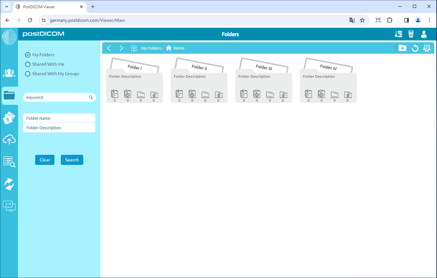The width and height of the screenshot is (437, 278).
Task: Create a new folder
Action: [402, 48]
